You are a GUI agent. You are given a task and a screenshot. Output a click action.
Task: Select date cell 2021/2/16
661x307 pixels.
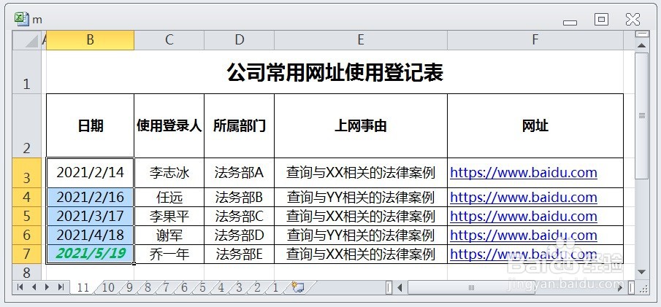91,197
